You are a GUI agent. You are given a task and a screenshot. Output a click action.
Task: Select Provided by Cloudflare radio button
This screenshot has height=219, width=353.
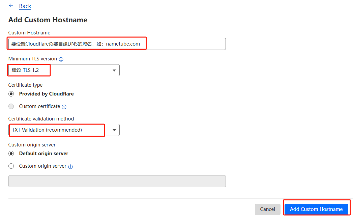pyautogui.click(x=11, y=94)
